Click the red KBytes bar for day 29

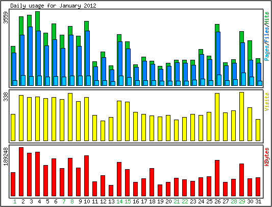(241, 180)
